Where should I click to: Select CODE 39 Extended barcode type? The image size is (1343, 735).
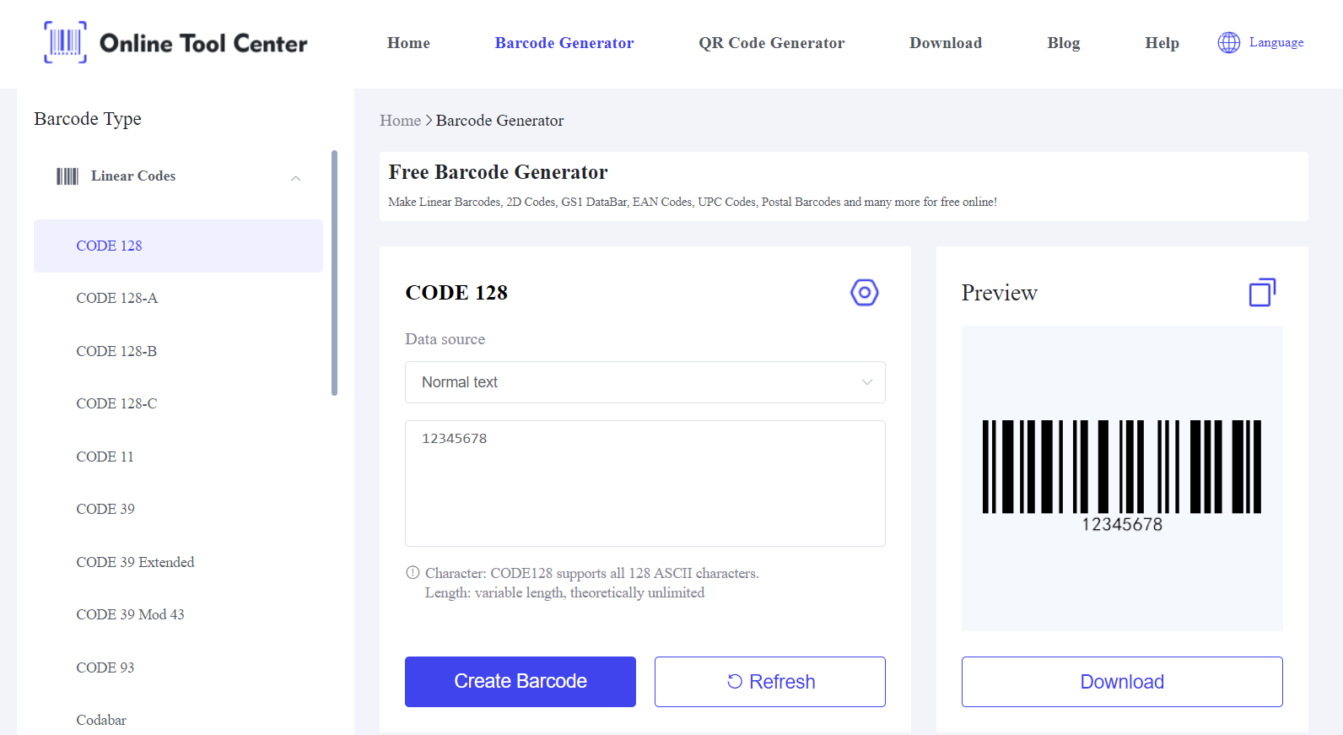click(x=135, y=562)
